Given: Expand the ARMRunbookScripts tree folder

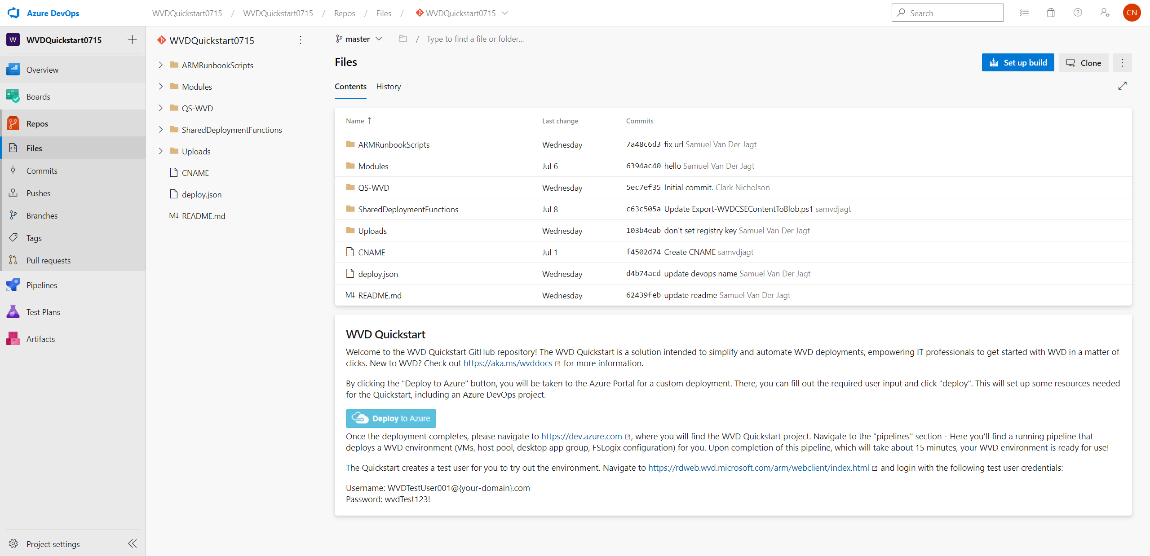Looking at the screenshot, I should tap(161, 65).
